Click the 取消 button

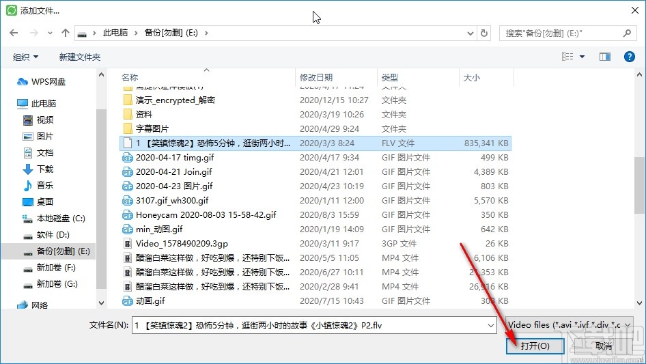tap(603, 346)
